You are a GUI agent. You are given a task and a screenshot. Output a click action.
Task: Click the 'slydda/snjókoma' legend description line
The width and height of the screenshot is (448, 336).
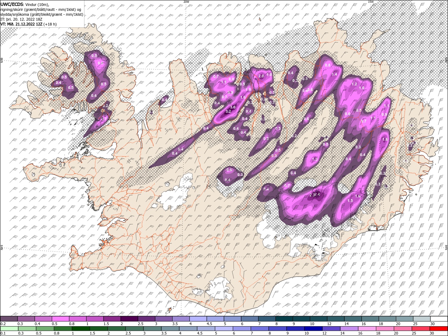click(x=42, y=14)
